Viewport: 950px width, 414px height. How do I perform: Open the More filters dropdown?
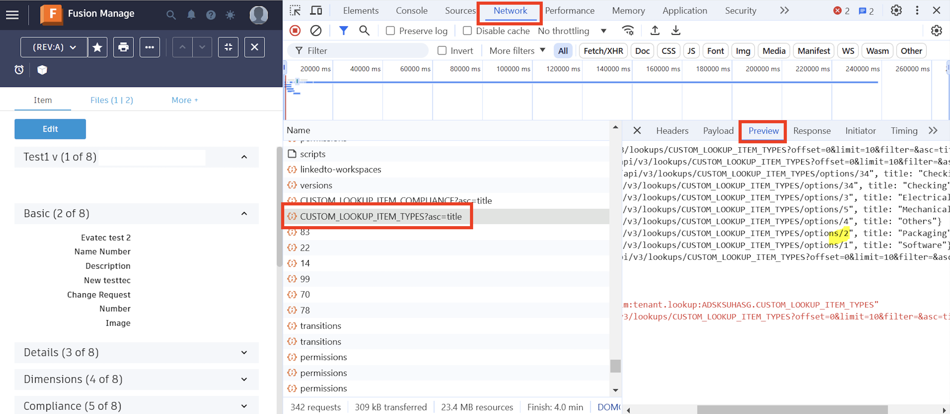point(517,50)
